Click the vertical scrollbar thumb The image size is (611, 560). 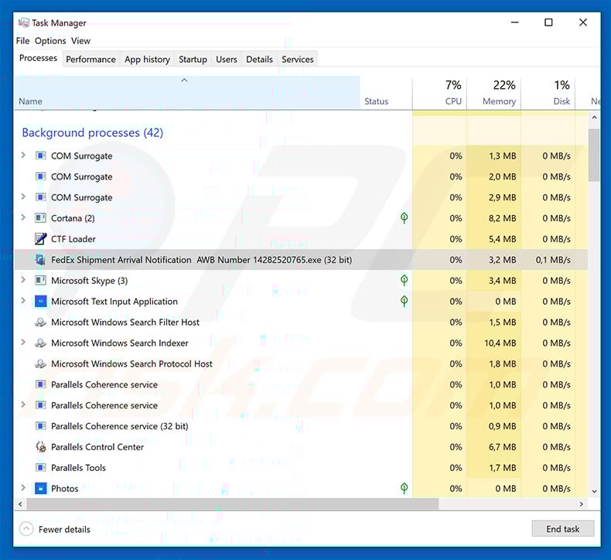pyautogui.click(x=594, y=155)
